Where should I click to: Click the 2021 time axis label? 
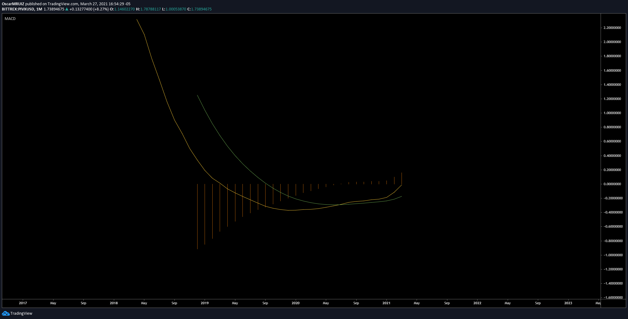tap(386, 303)
